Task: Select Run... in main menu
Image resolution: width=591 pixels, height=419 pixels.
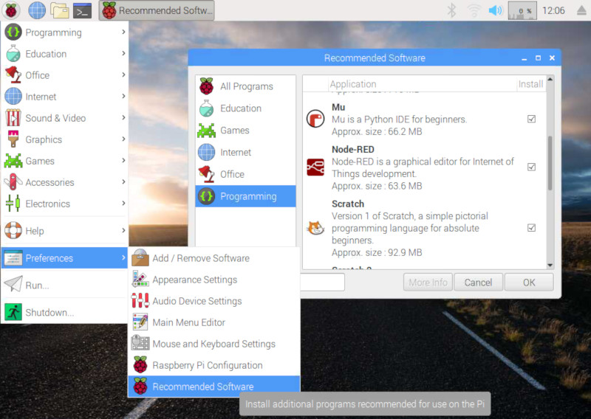Action: 64,285
